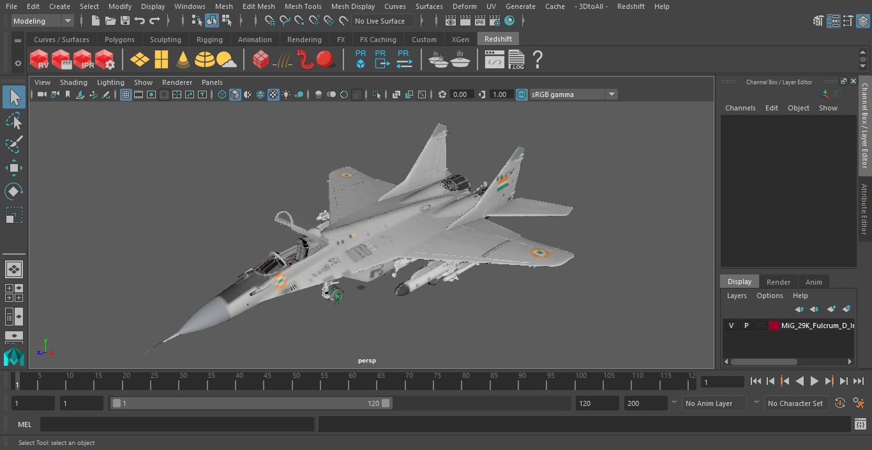872x450 pixels.
Task: Click the Redshift IPR render icon
Action: 83,60
